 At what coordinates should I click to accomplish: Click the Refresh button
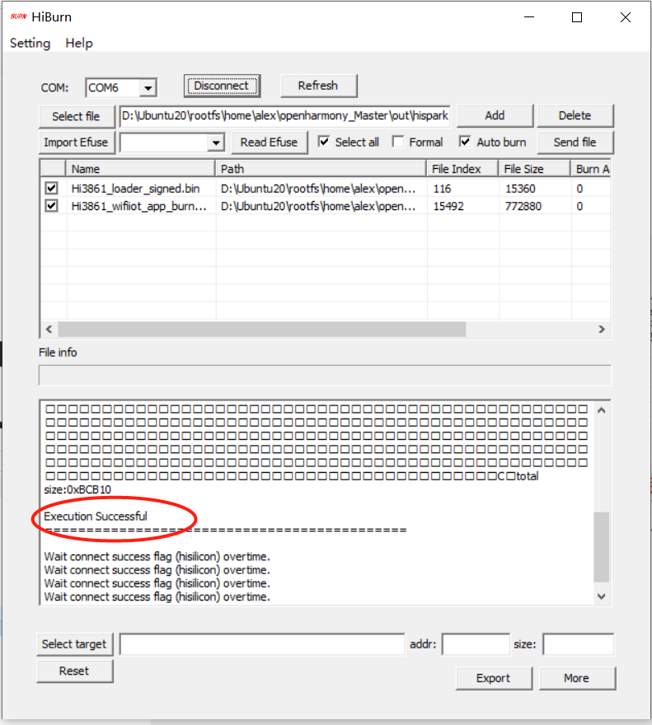pyautogui.click(x=318, y=86)
